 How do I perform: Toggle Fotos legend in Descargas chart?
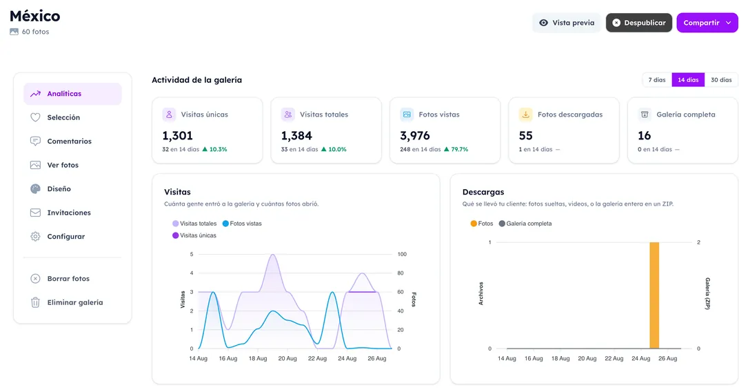point(482,224)
